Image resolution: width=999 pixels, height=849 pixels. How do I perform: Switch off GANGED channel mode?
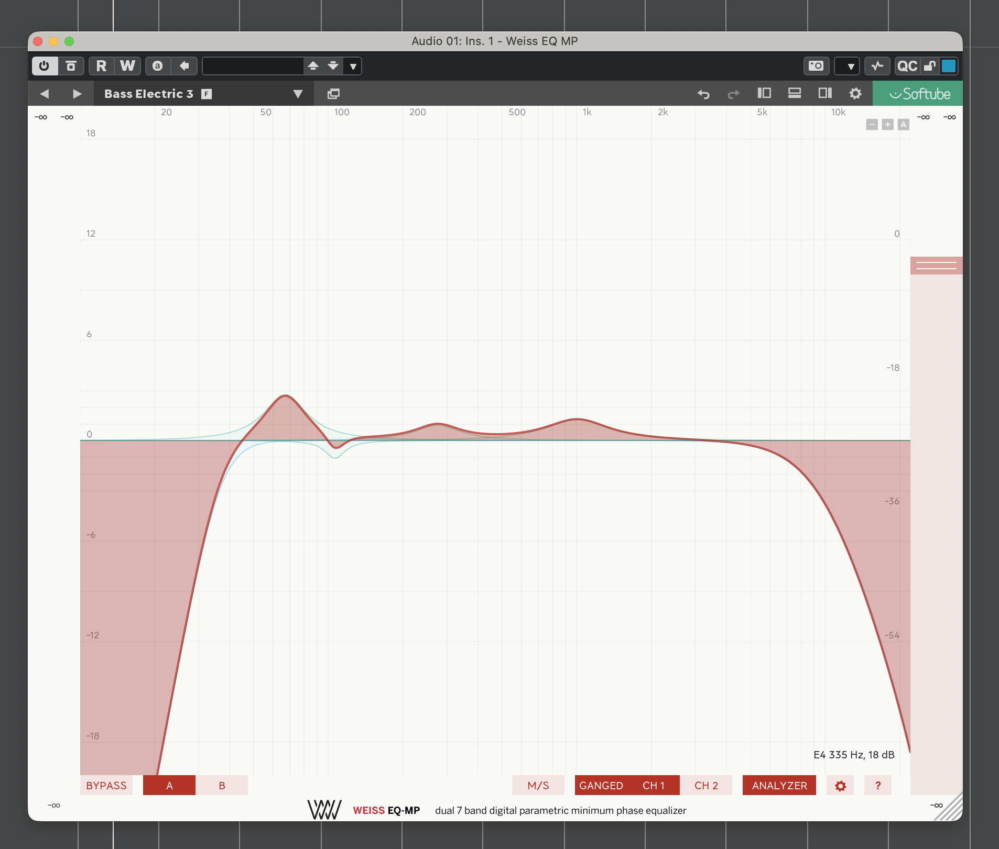click(601, 785)
